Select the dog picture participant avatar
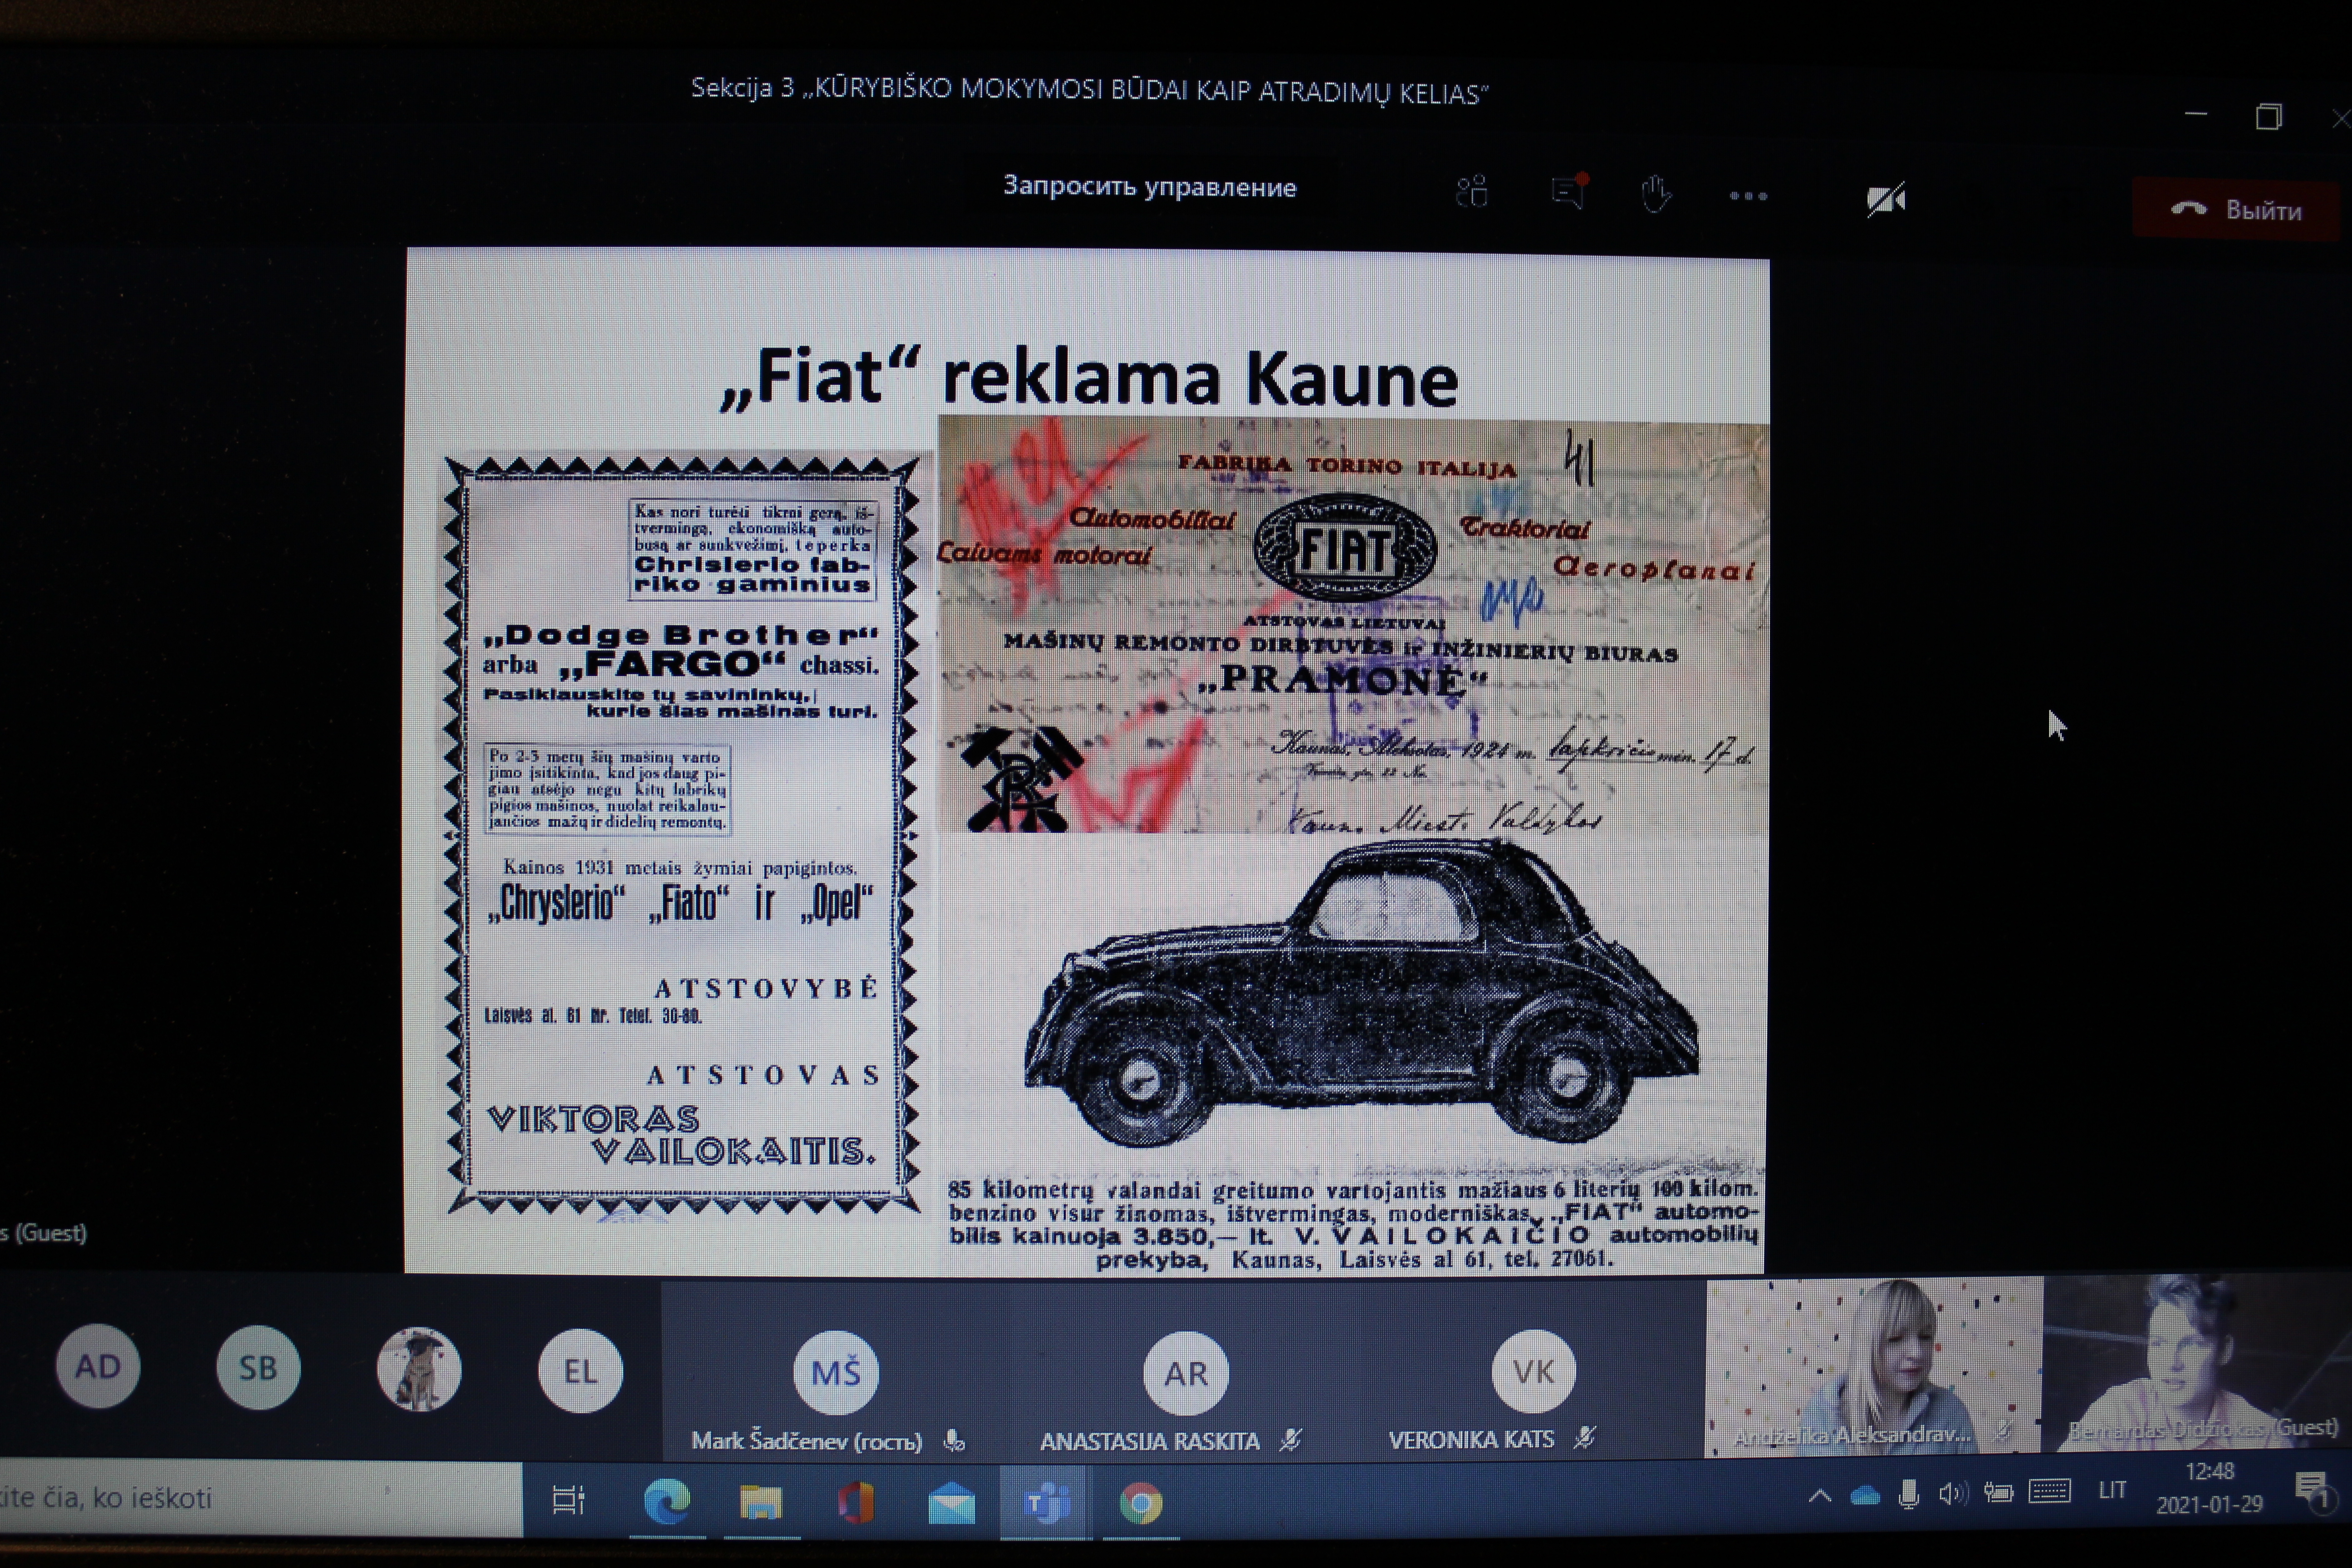 (419, 1369)
